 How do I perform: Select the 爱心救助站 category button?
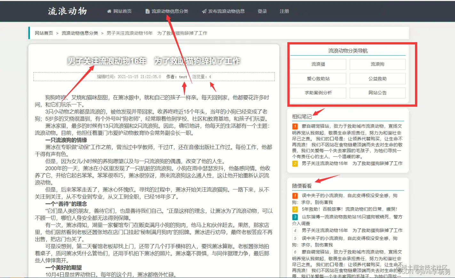click(318, 79)
